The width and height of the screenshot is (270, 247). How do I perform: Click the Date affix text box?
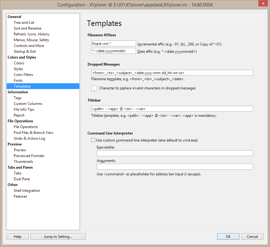[x=113, y=51]
